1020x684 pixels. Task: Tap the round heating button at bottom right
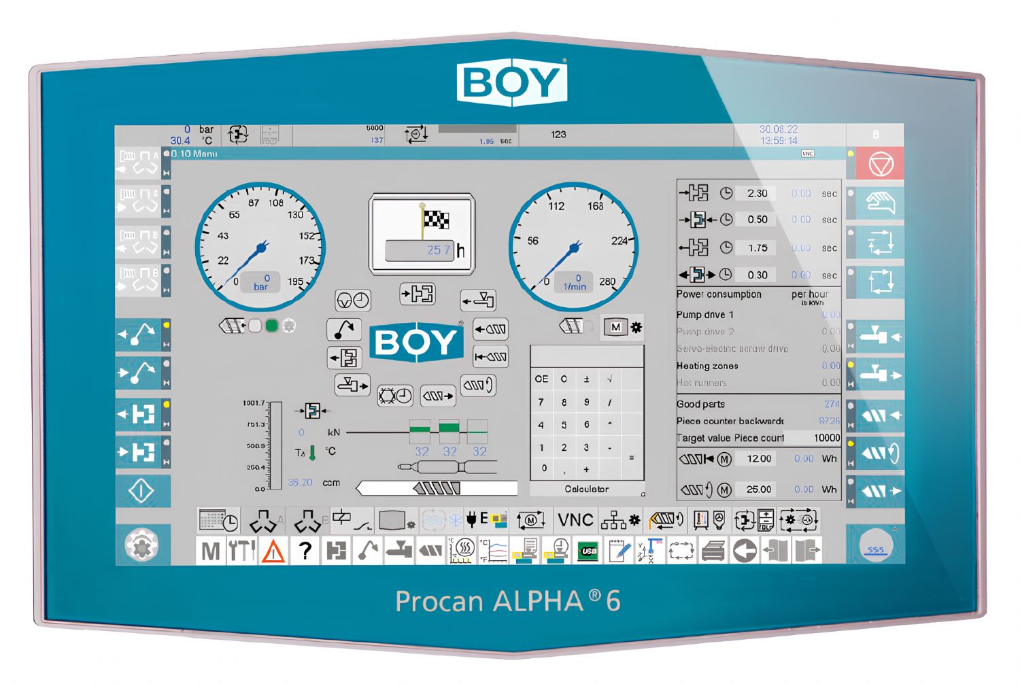876,545
